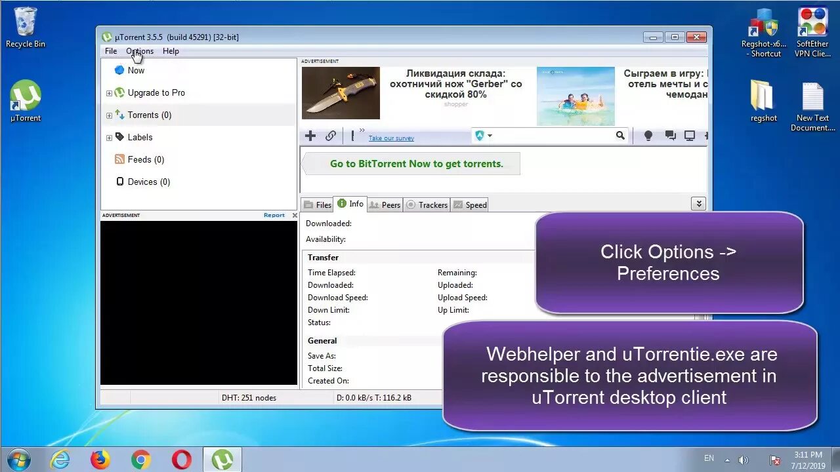Select the Info tab
This screenshot has width=840, height=472.
coord(350,204)
